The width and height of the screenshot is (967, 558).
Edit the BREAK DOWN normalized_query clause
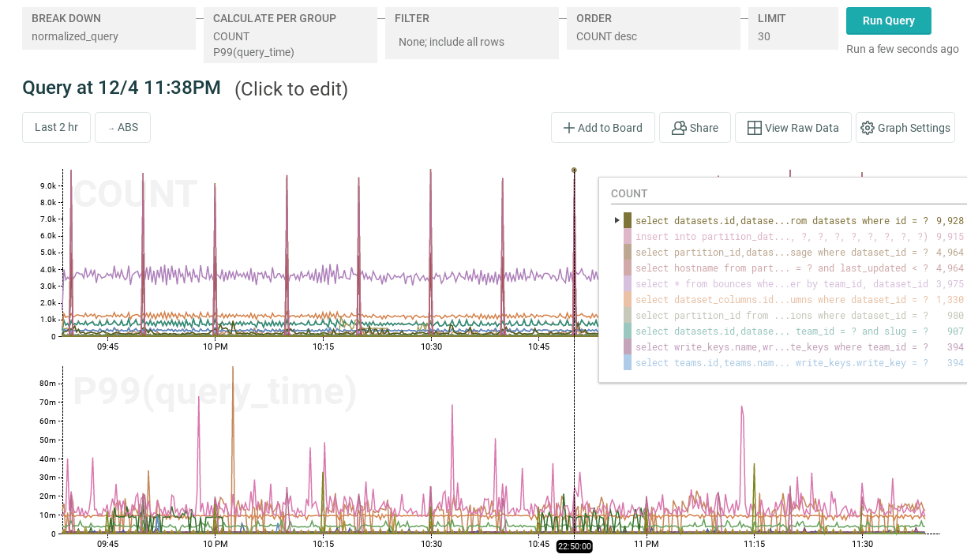pyautogui.click(x=108, y=28)
